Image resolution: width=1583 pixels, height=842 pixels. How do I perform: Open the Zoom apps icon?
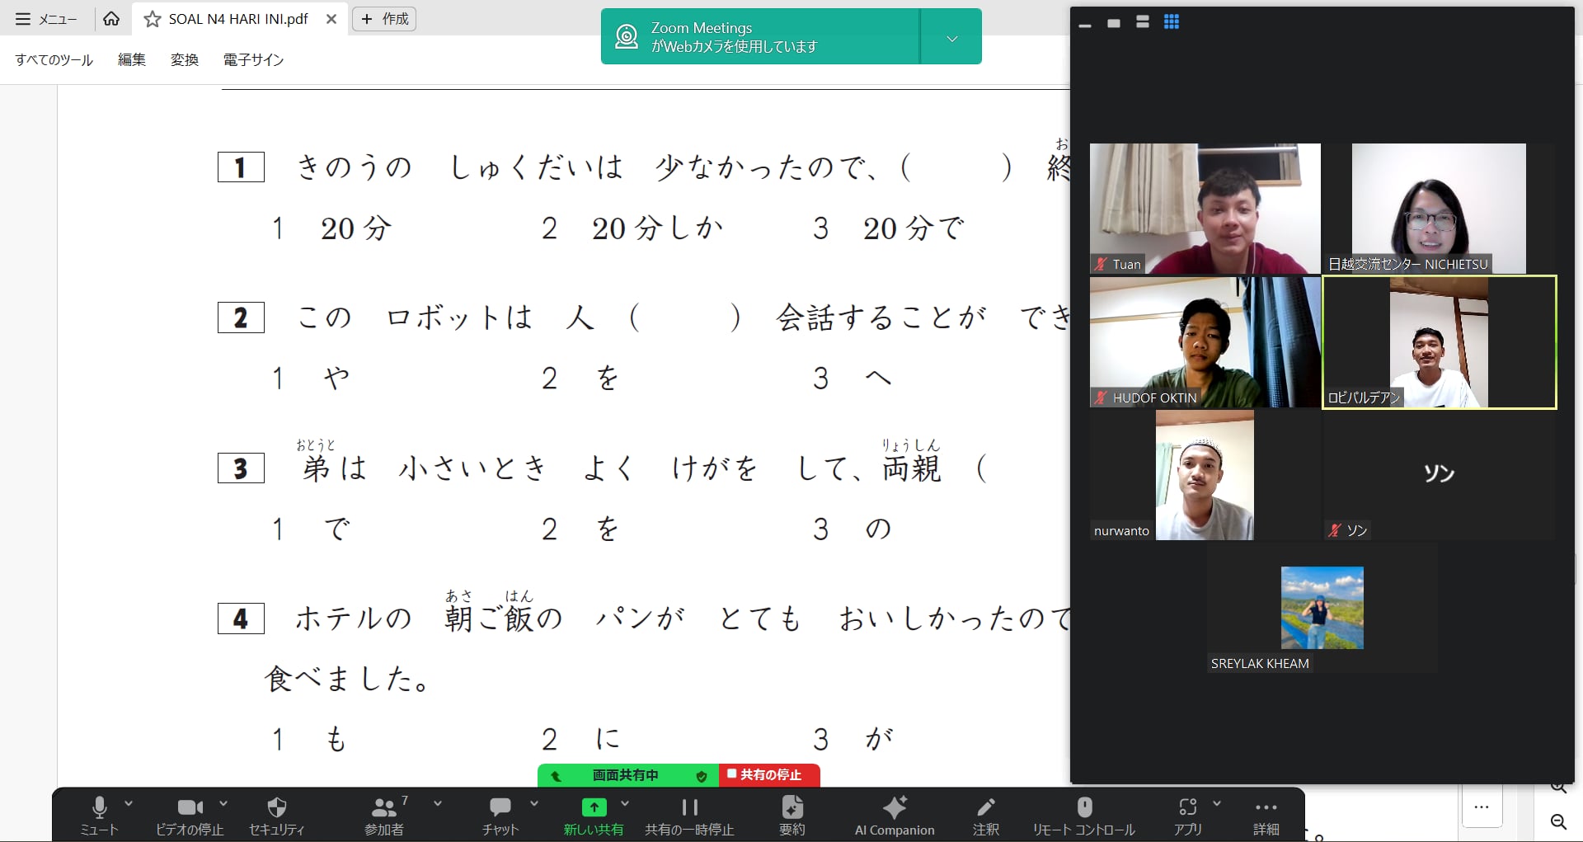pos(1187,807)
